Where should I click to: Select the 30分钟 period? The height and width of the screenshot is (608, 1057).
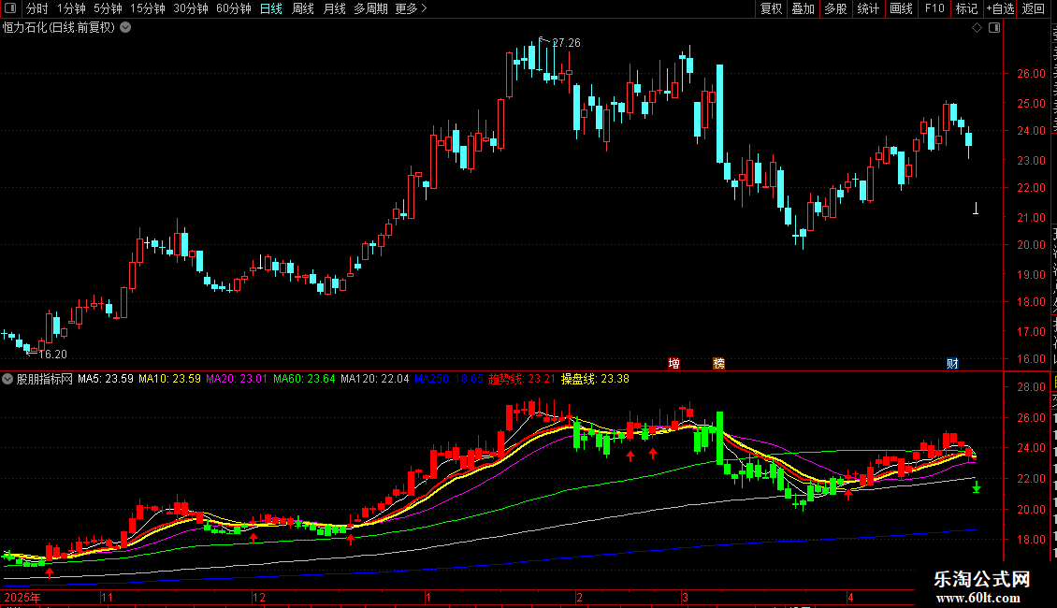coord(191,8)
